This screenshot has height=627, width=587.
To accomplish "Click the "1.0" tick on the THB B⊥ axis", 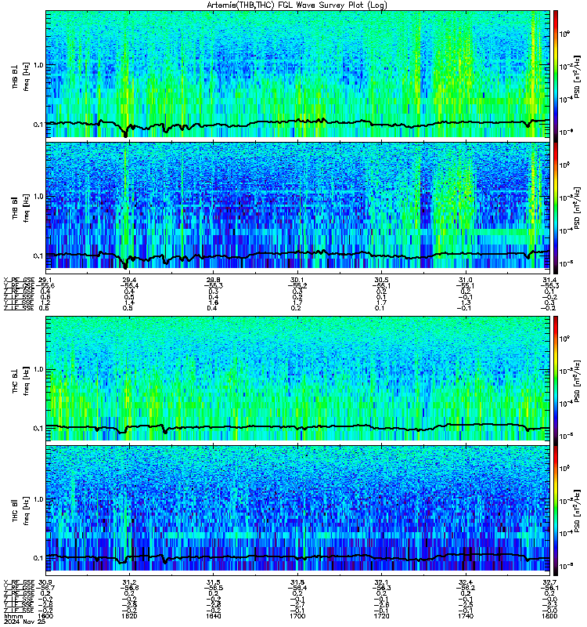I will [38, 65].
